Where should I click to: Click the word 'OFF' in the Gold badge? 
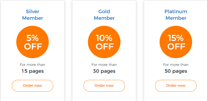(104, 46)
